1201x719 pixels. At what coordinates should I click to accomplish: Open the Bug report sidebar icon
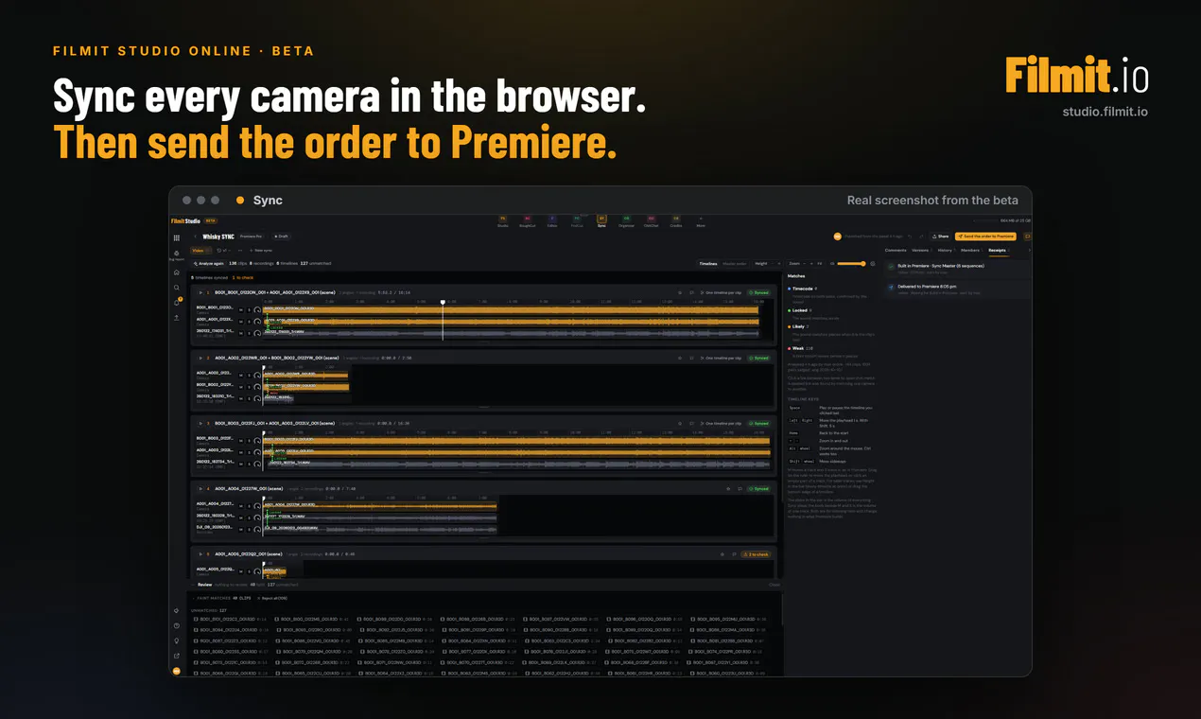point(176,254)
